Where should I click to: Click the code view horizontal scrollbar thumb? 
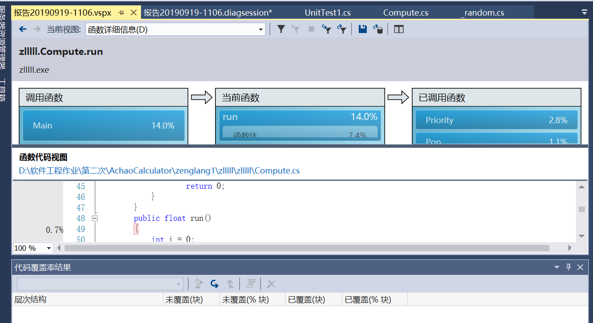click(307, 248)
